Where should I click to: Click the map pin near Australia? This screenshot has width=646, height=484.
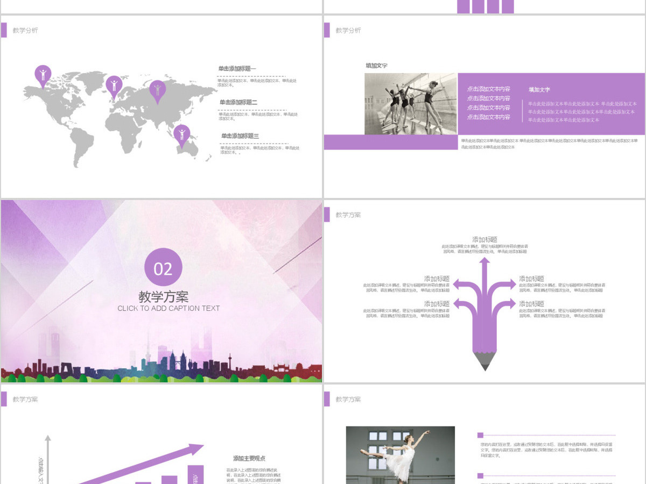click(x=182, y=136)
